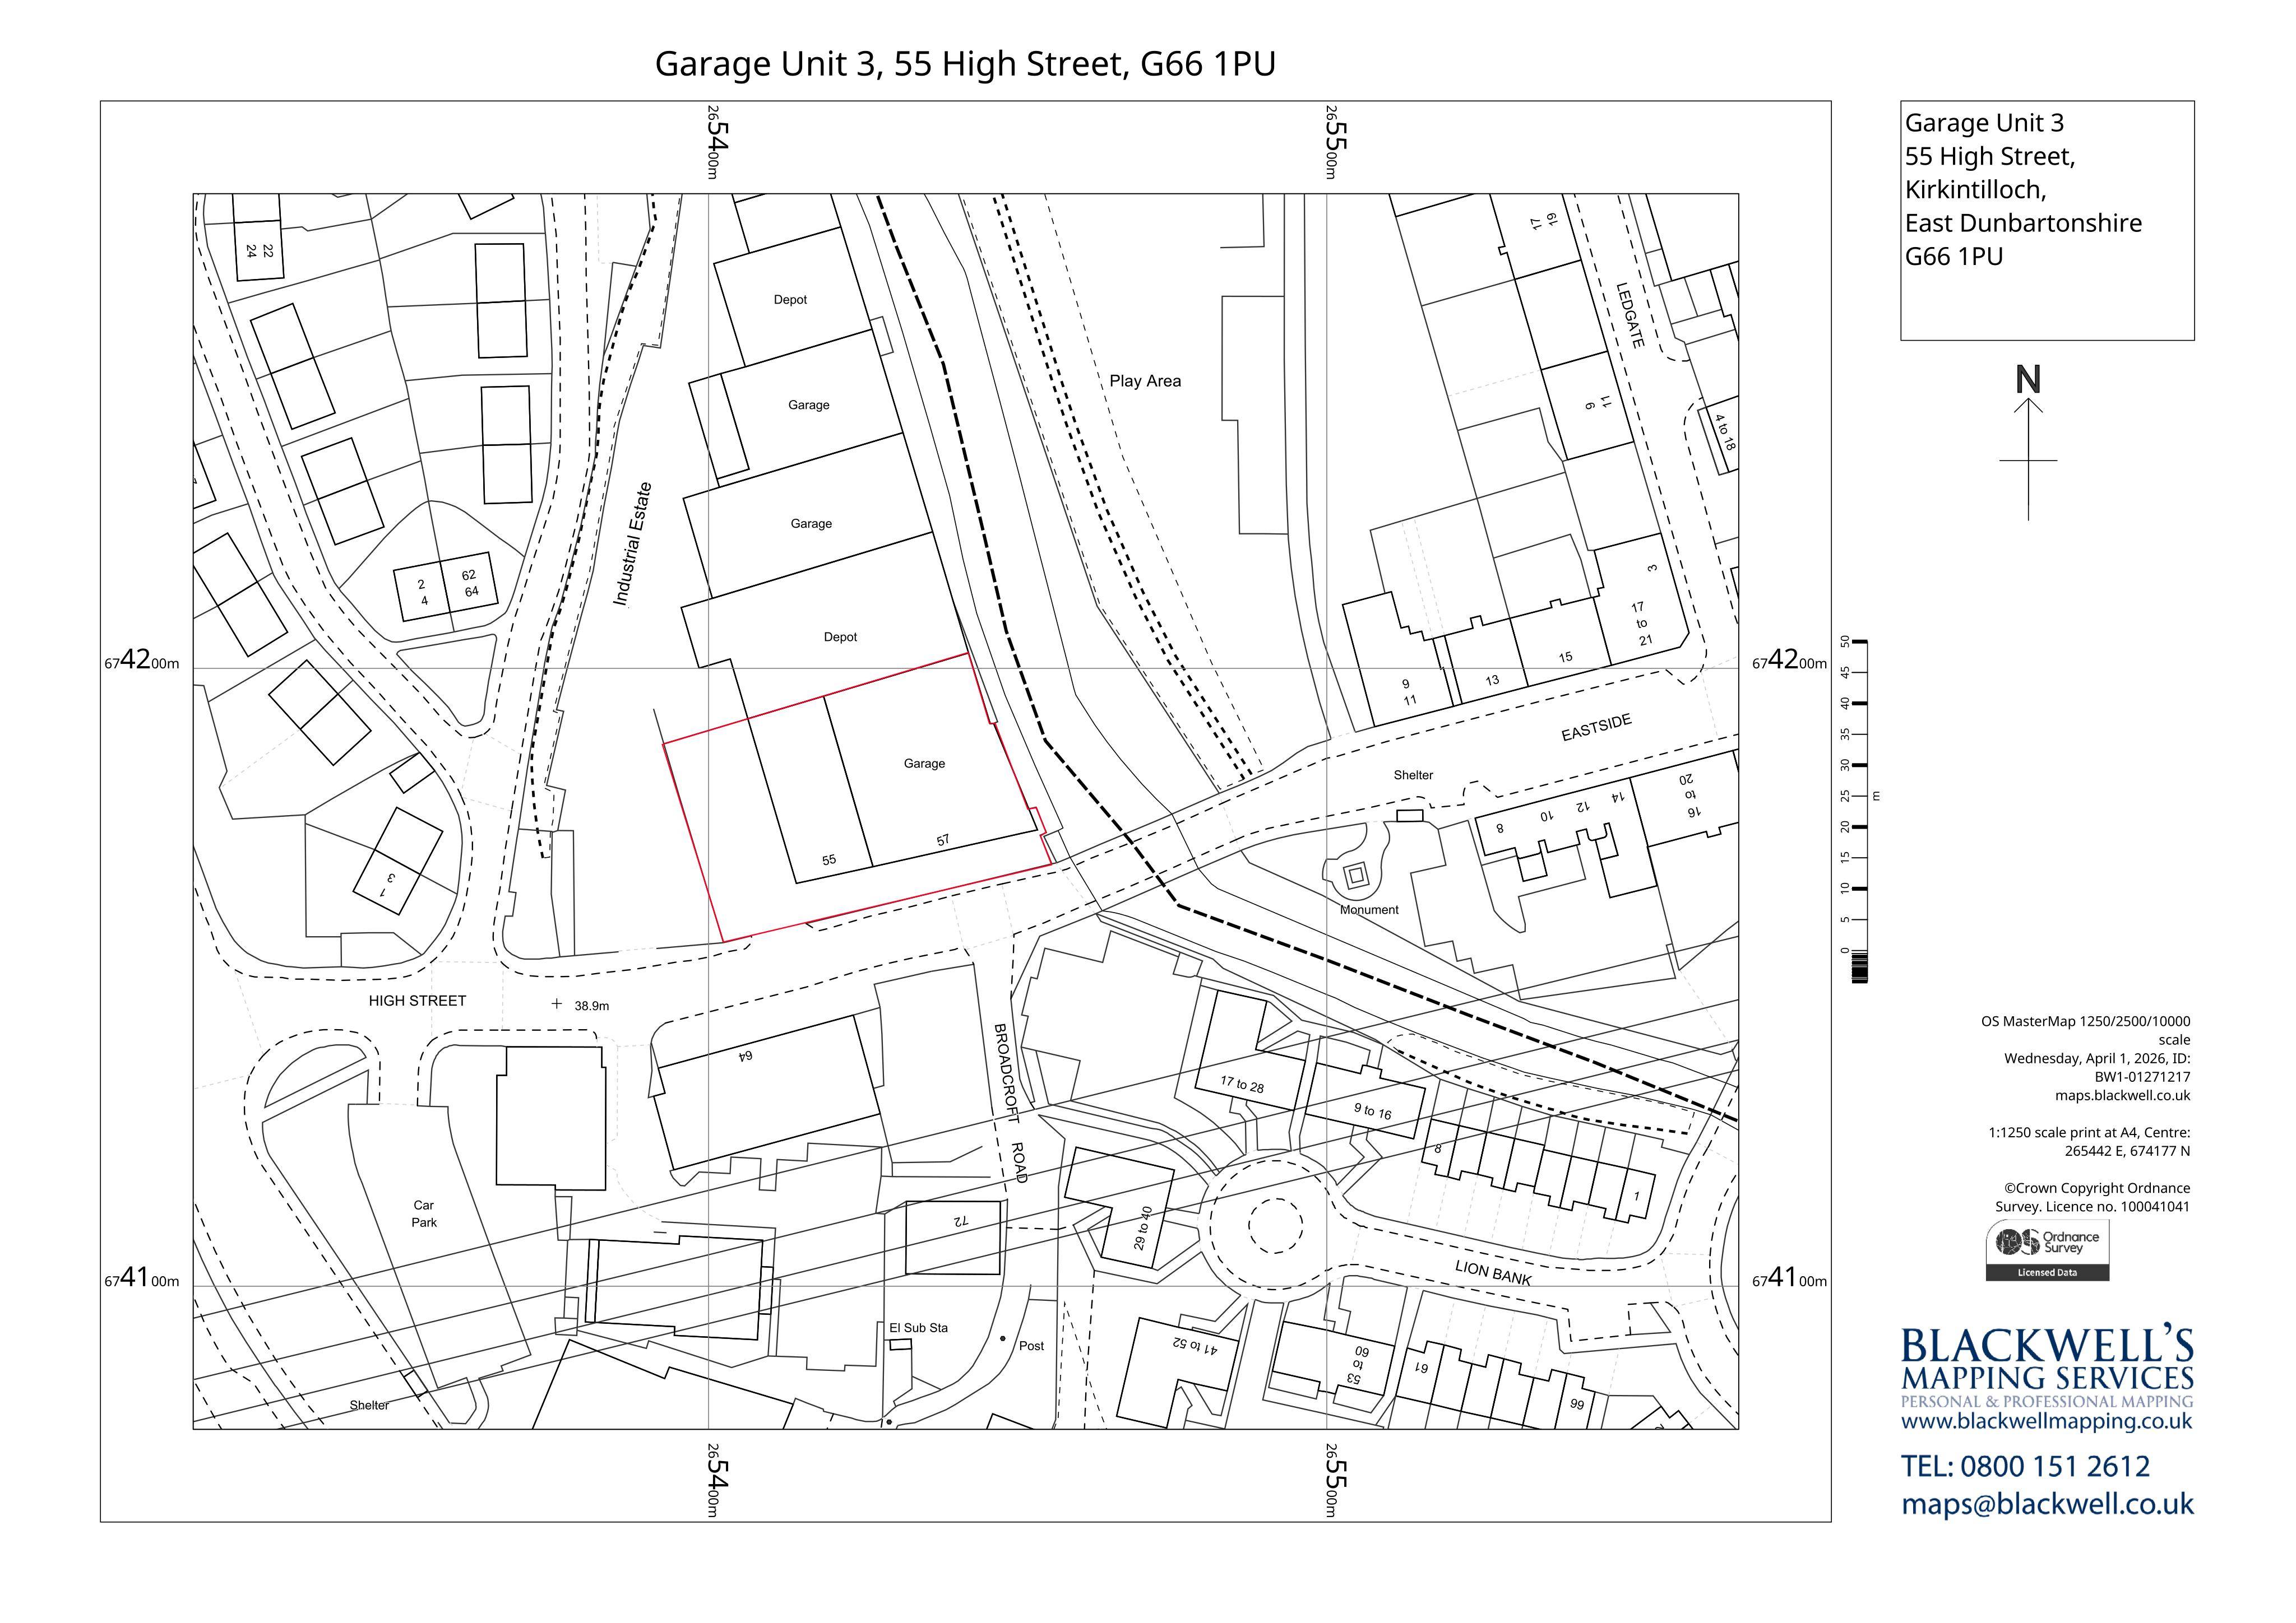The height and width of the screenshot is (1623, 2296).
Task: Click the spot height cross marker
Action: point(557,1003)
